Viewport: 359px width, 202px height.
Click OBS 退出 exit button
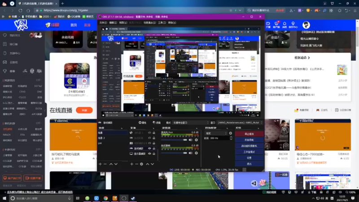(x=249, y=163)
